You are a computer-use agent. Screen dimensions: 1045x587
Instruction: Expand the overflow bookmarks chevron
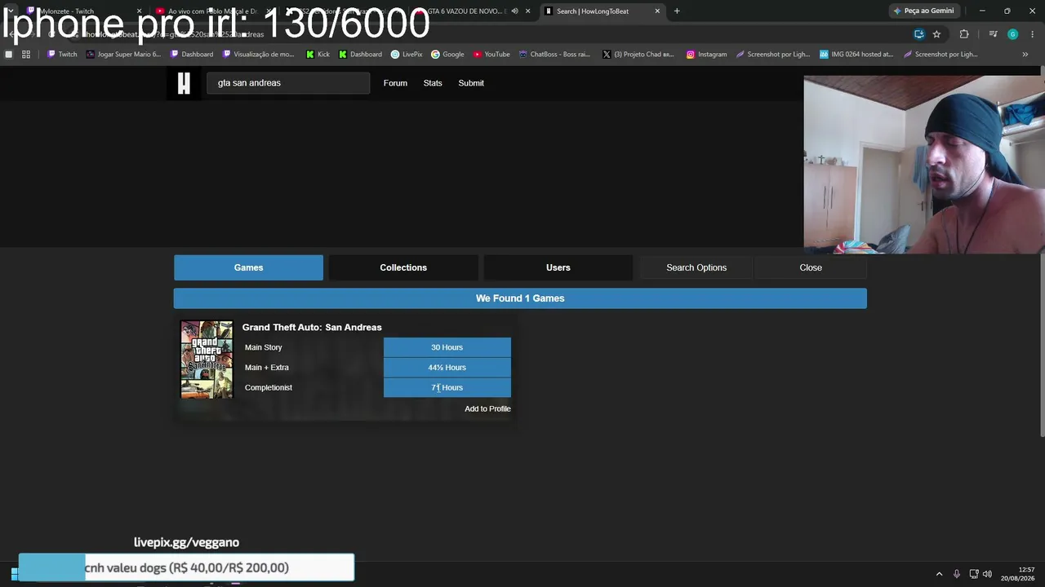coord(1025,55)
